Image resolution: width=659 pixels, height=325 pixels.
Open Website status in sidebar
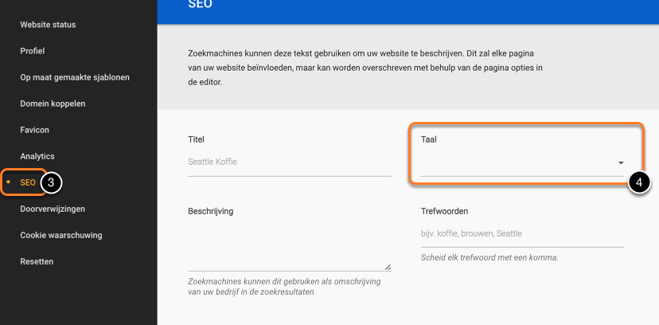(x=48, y=25)
